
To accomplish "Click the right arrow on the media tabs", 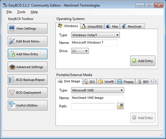I will pos(156,81).
